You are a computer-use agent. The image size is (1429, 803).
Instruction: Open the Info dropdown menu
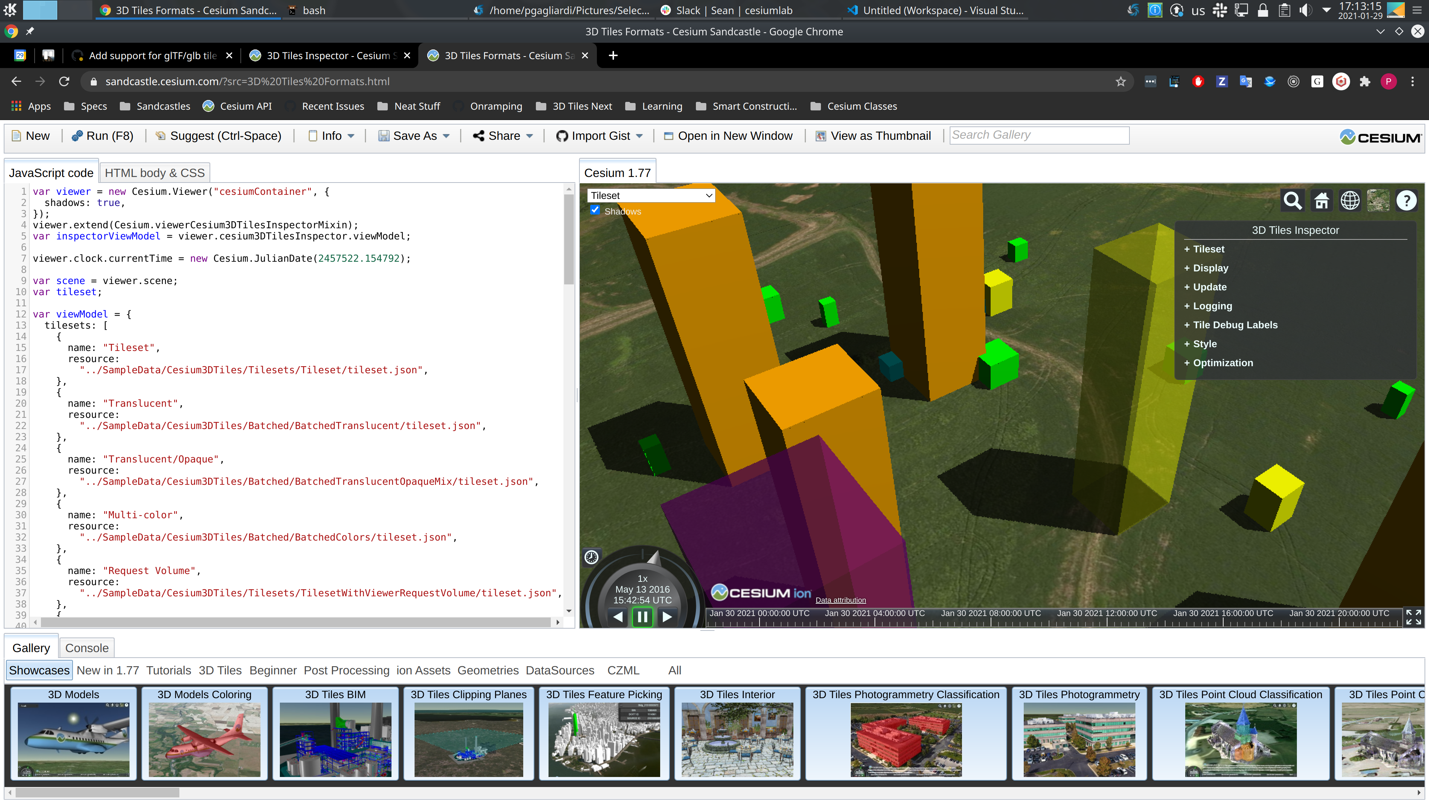[x=331, y=136]
